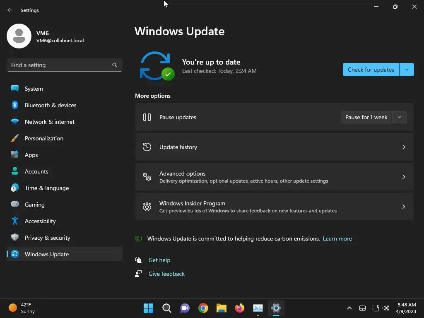424x318 pixels.
Task: Open Accessibility settings
Action: click(x=64, y=221)
